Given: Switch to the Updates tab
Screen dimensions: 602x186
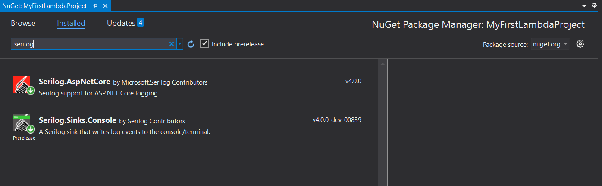Looking at the screenshot, I should click(x=121, y=23).
